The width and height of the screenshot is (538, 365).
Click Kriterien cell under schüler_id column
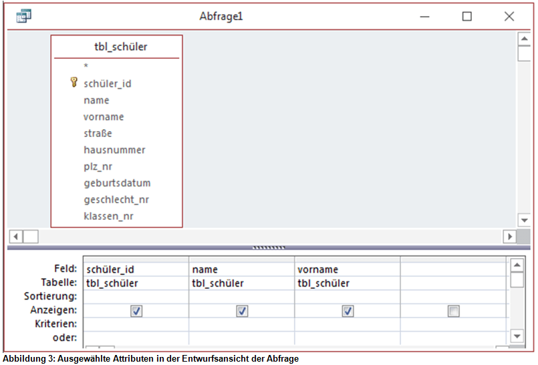click(x=136, y=324)
